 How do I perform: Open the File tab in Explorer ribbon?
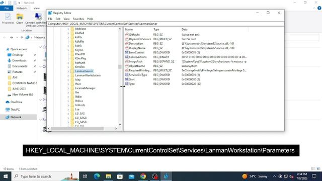point(7,8)
